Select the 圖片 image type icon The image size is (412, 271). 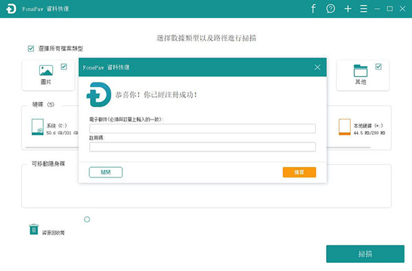click(x=46, y=70)
